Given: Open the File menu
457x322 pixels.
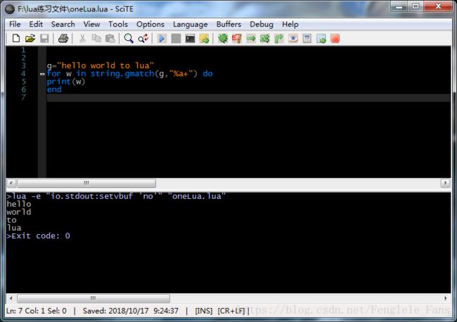Looking at the screenshot, I should [15, 24].
